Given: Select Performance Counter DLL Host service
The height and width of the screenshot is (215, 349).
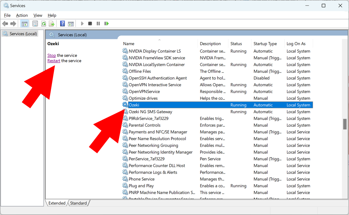Looking at the screenshot, I should [157, 166].
